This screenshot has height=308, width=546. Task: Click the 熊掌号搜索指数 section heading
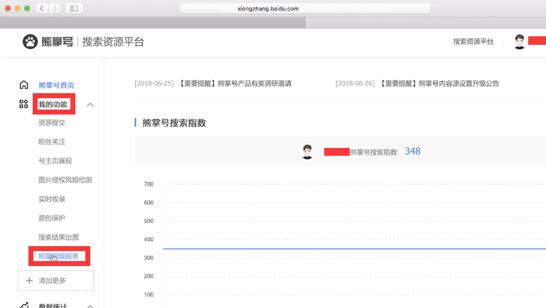click(174, 123)
